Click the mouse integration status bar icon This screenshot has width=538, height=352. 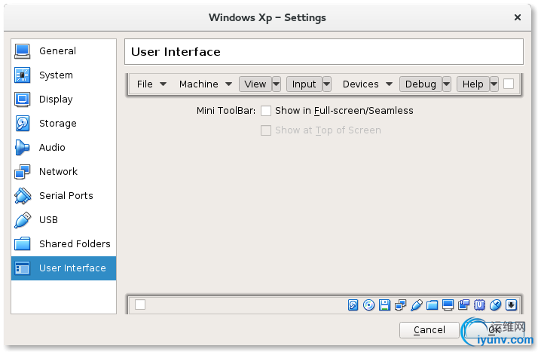(x=495, y=305)
